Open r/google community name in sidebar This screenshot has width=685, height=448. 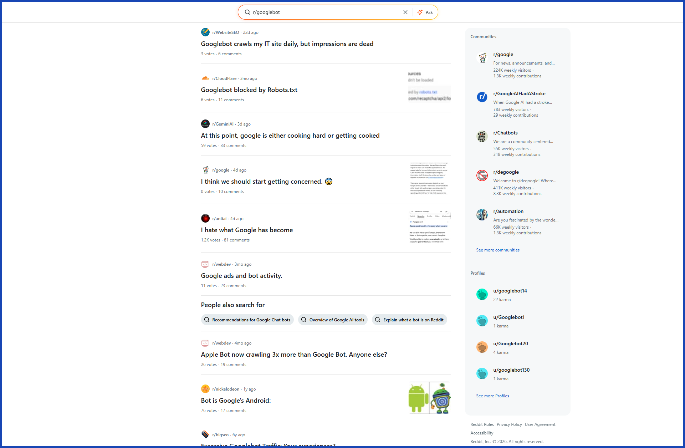click(503, 54)
